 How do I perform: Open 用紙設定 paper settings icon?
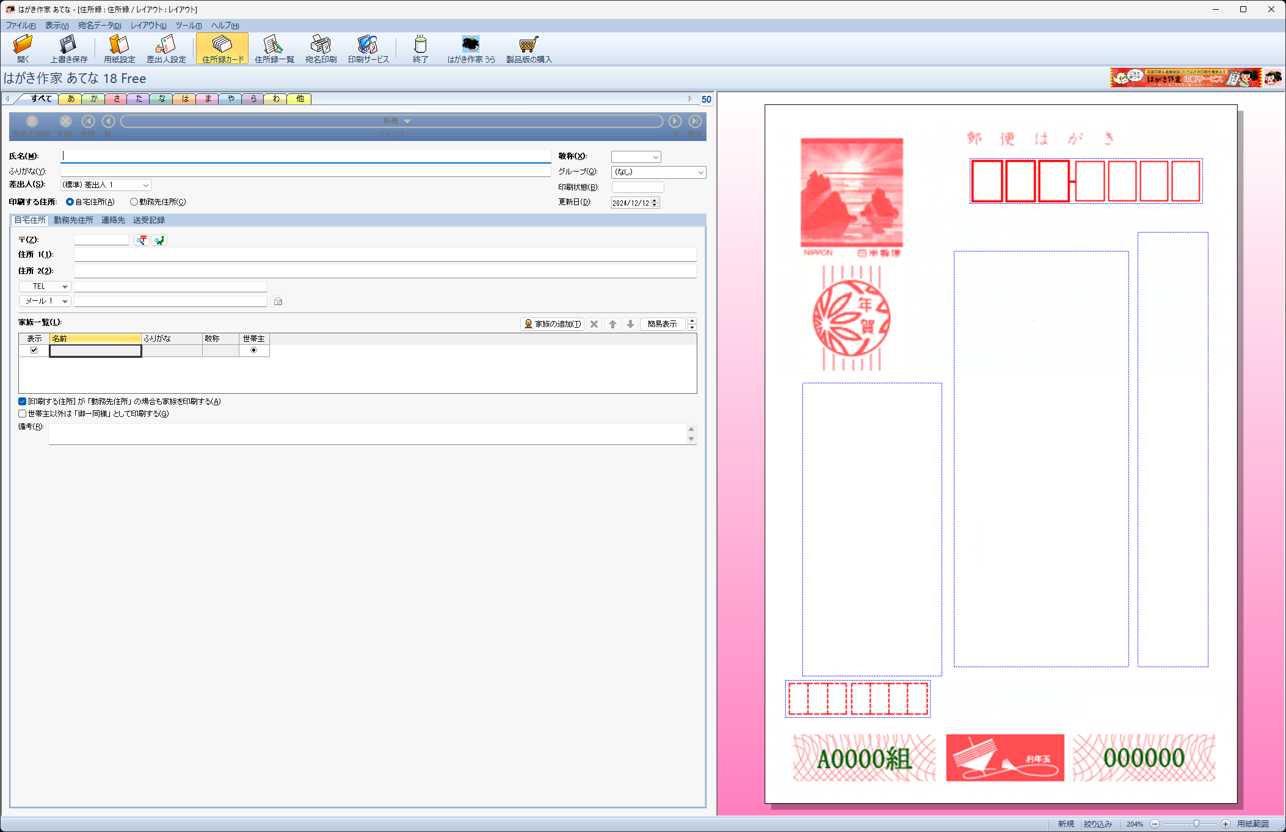click(x=119, y=45)
